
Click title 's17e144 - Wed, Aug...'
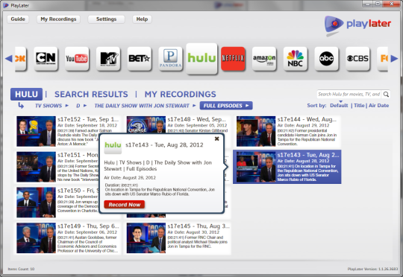pyautogui.click(x=307, y=119)
